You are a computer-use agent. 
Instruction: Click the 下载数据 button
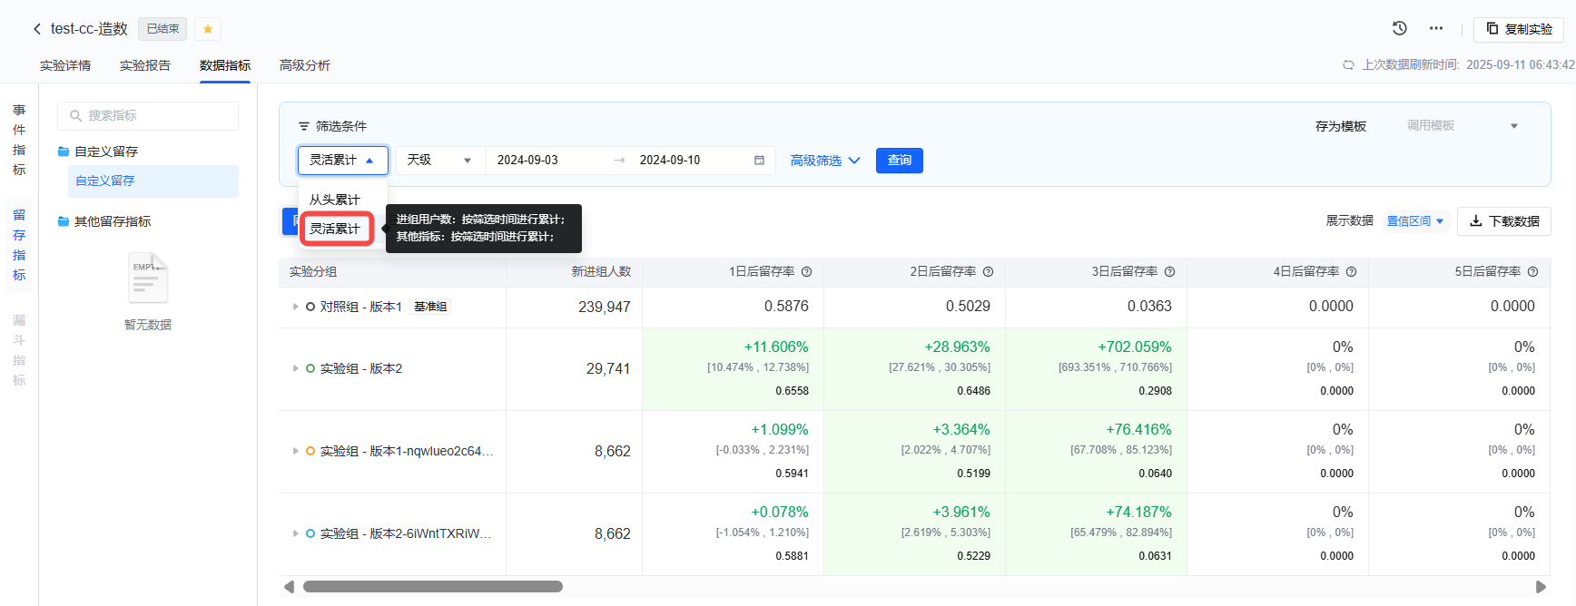pos(1503,221)
